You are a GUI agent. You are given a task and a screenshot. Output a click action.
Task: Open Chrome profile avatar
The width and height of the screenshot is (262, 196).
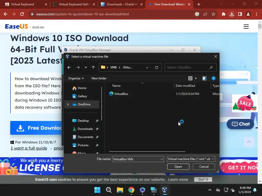coord(248,14)
